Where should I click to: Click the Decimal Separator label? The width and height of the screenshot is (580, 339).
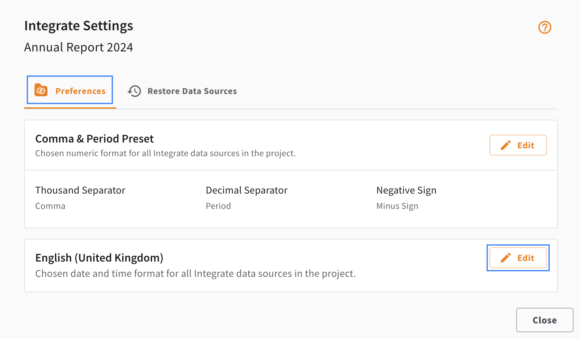[x=247, y=190]
